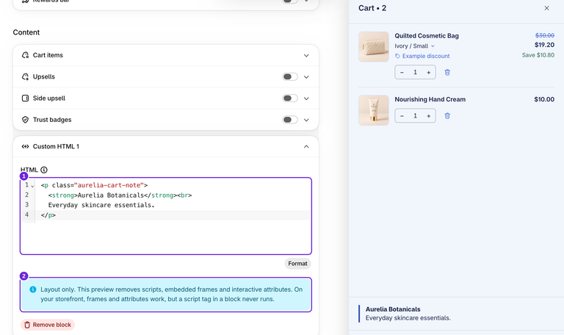Click the Layout only notice text
The height and width of the screenshot is (335, 564).
tap(171, 295)
